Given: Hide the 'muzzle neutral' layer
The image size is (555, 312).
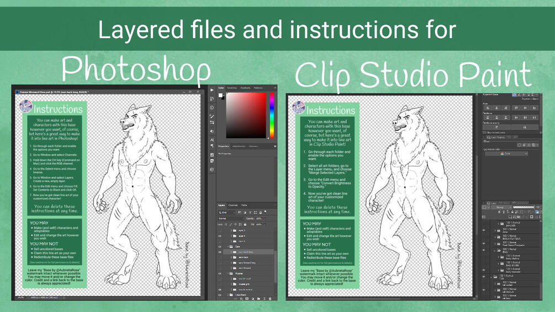Looking at the screenshot, I should [220, 290].
